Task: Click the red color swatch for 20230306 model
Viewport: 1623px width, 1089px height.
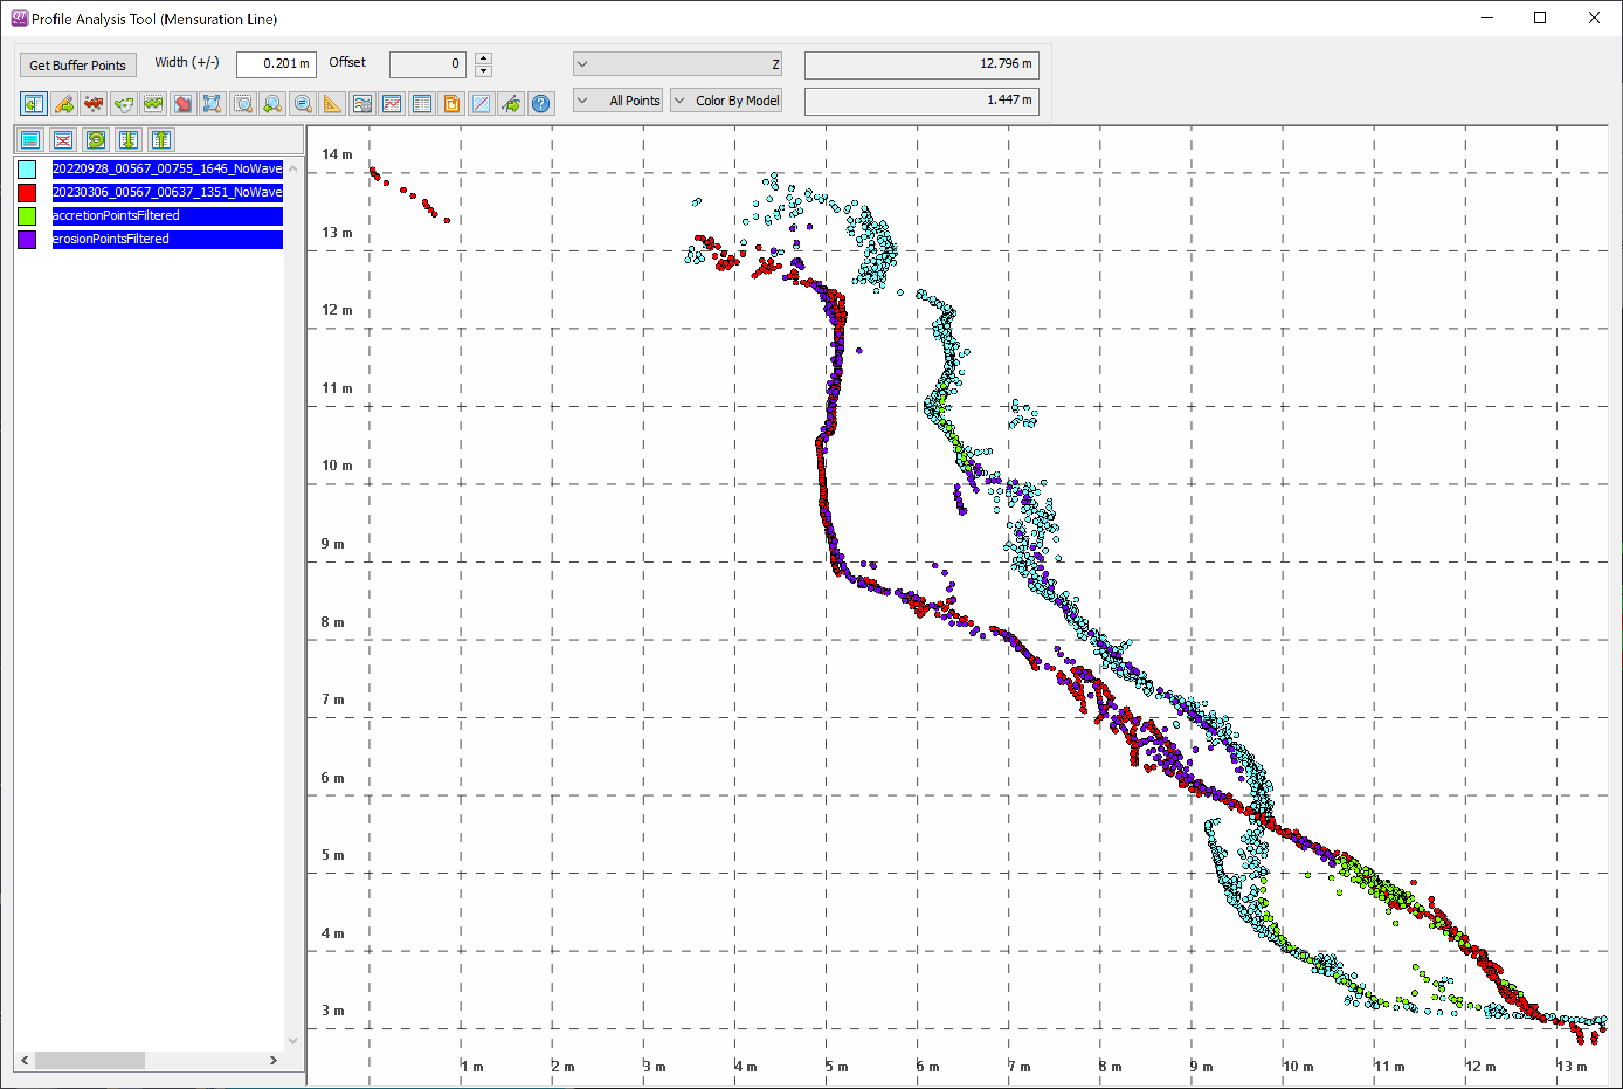Action: (27, 192)
